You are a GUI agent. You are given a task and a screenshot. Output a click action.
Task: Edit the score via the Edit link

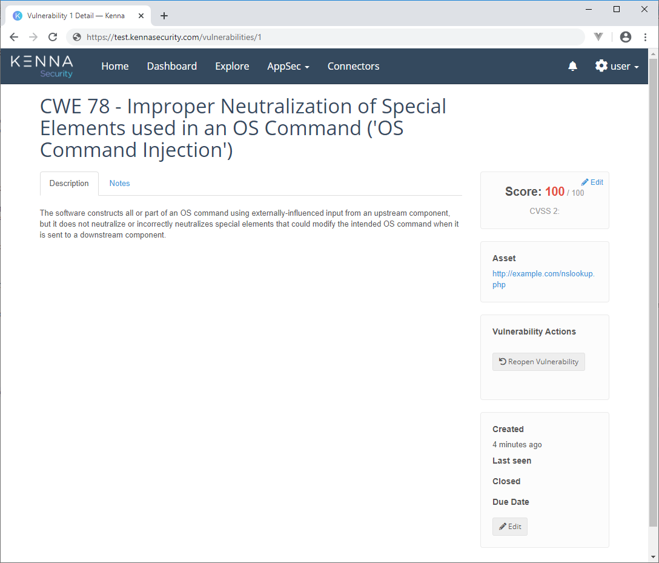pos(592,182)
